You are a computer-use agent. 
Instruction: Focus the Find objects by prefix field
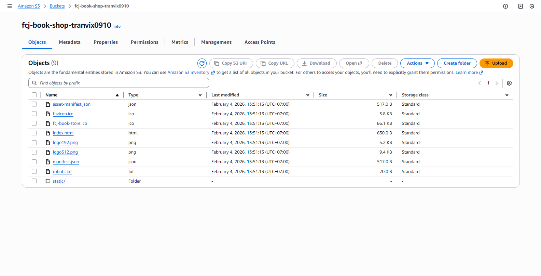click(119, 83)
